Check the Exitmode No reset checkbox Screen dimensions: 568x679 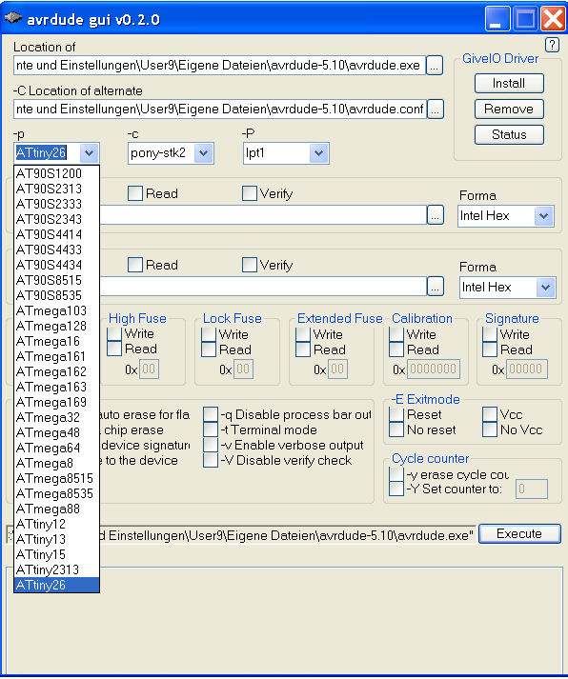[396, 429]
